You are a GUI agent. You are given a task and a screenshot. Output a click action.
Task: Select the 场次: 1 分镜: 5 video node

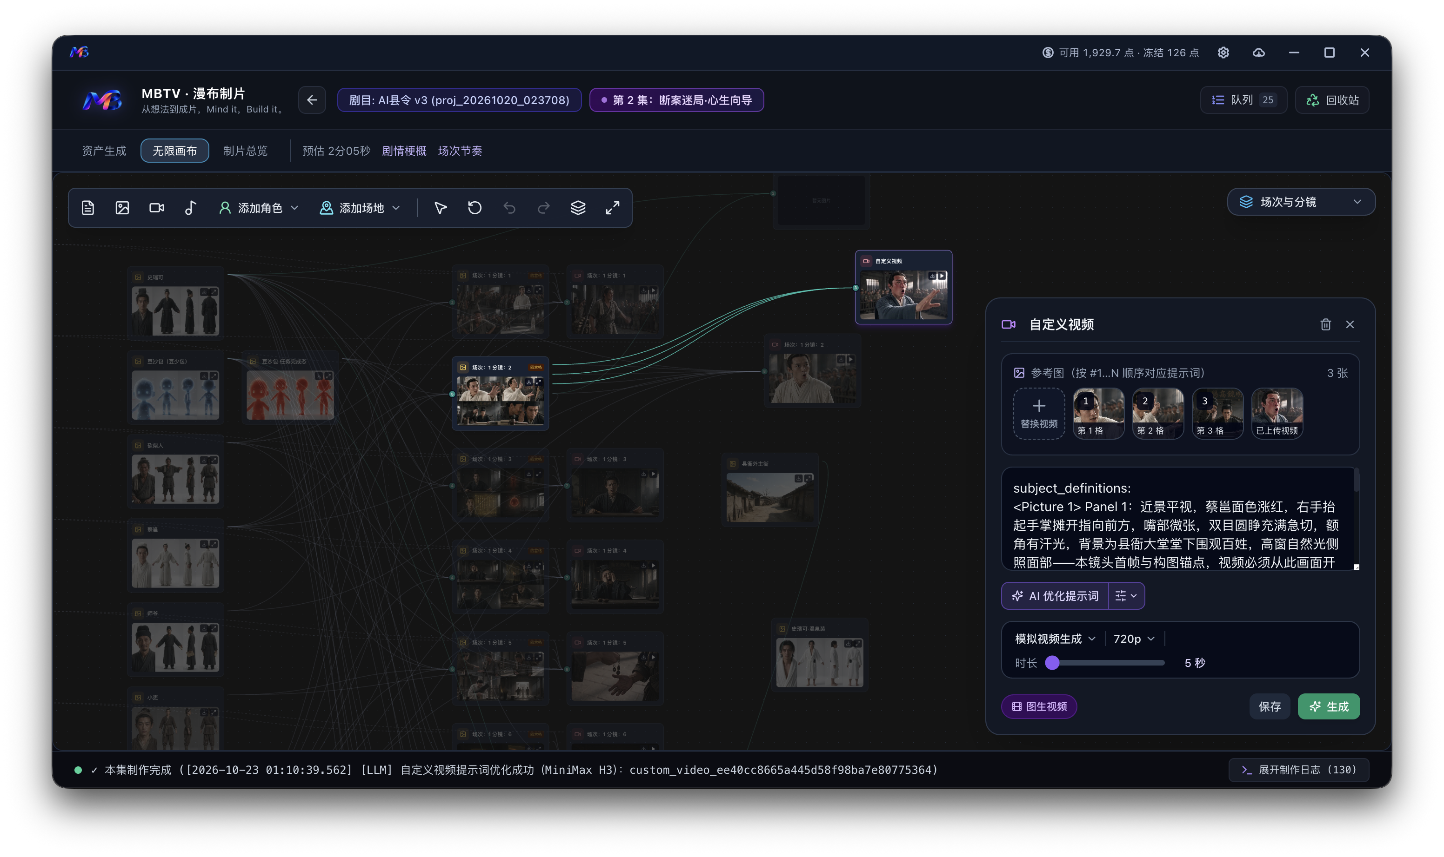coord(615,669)
